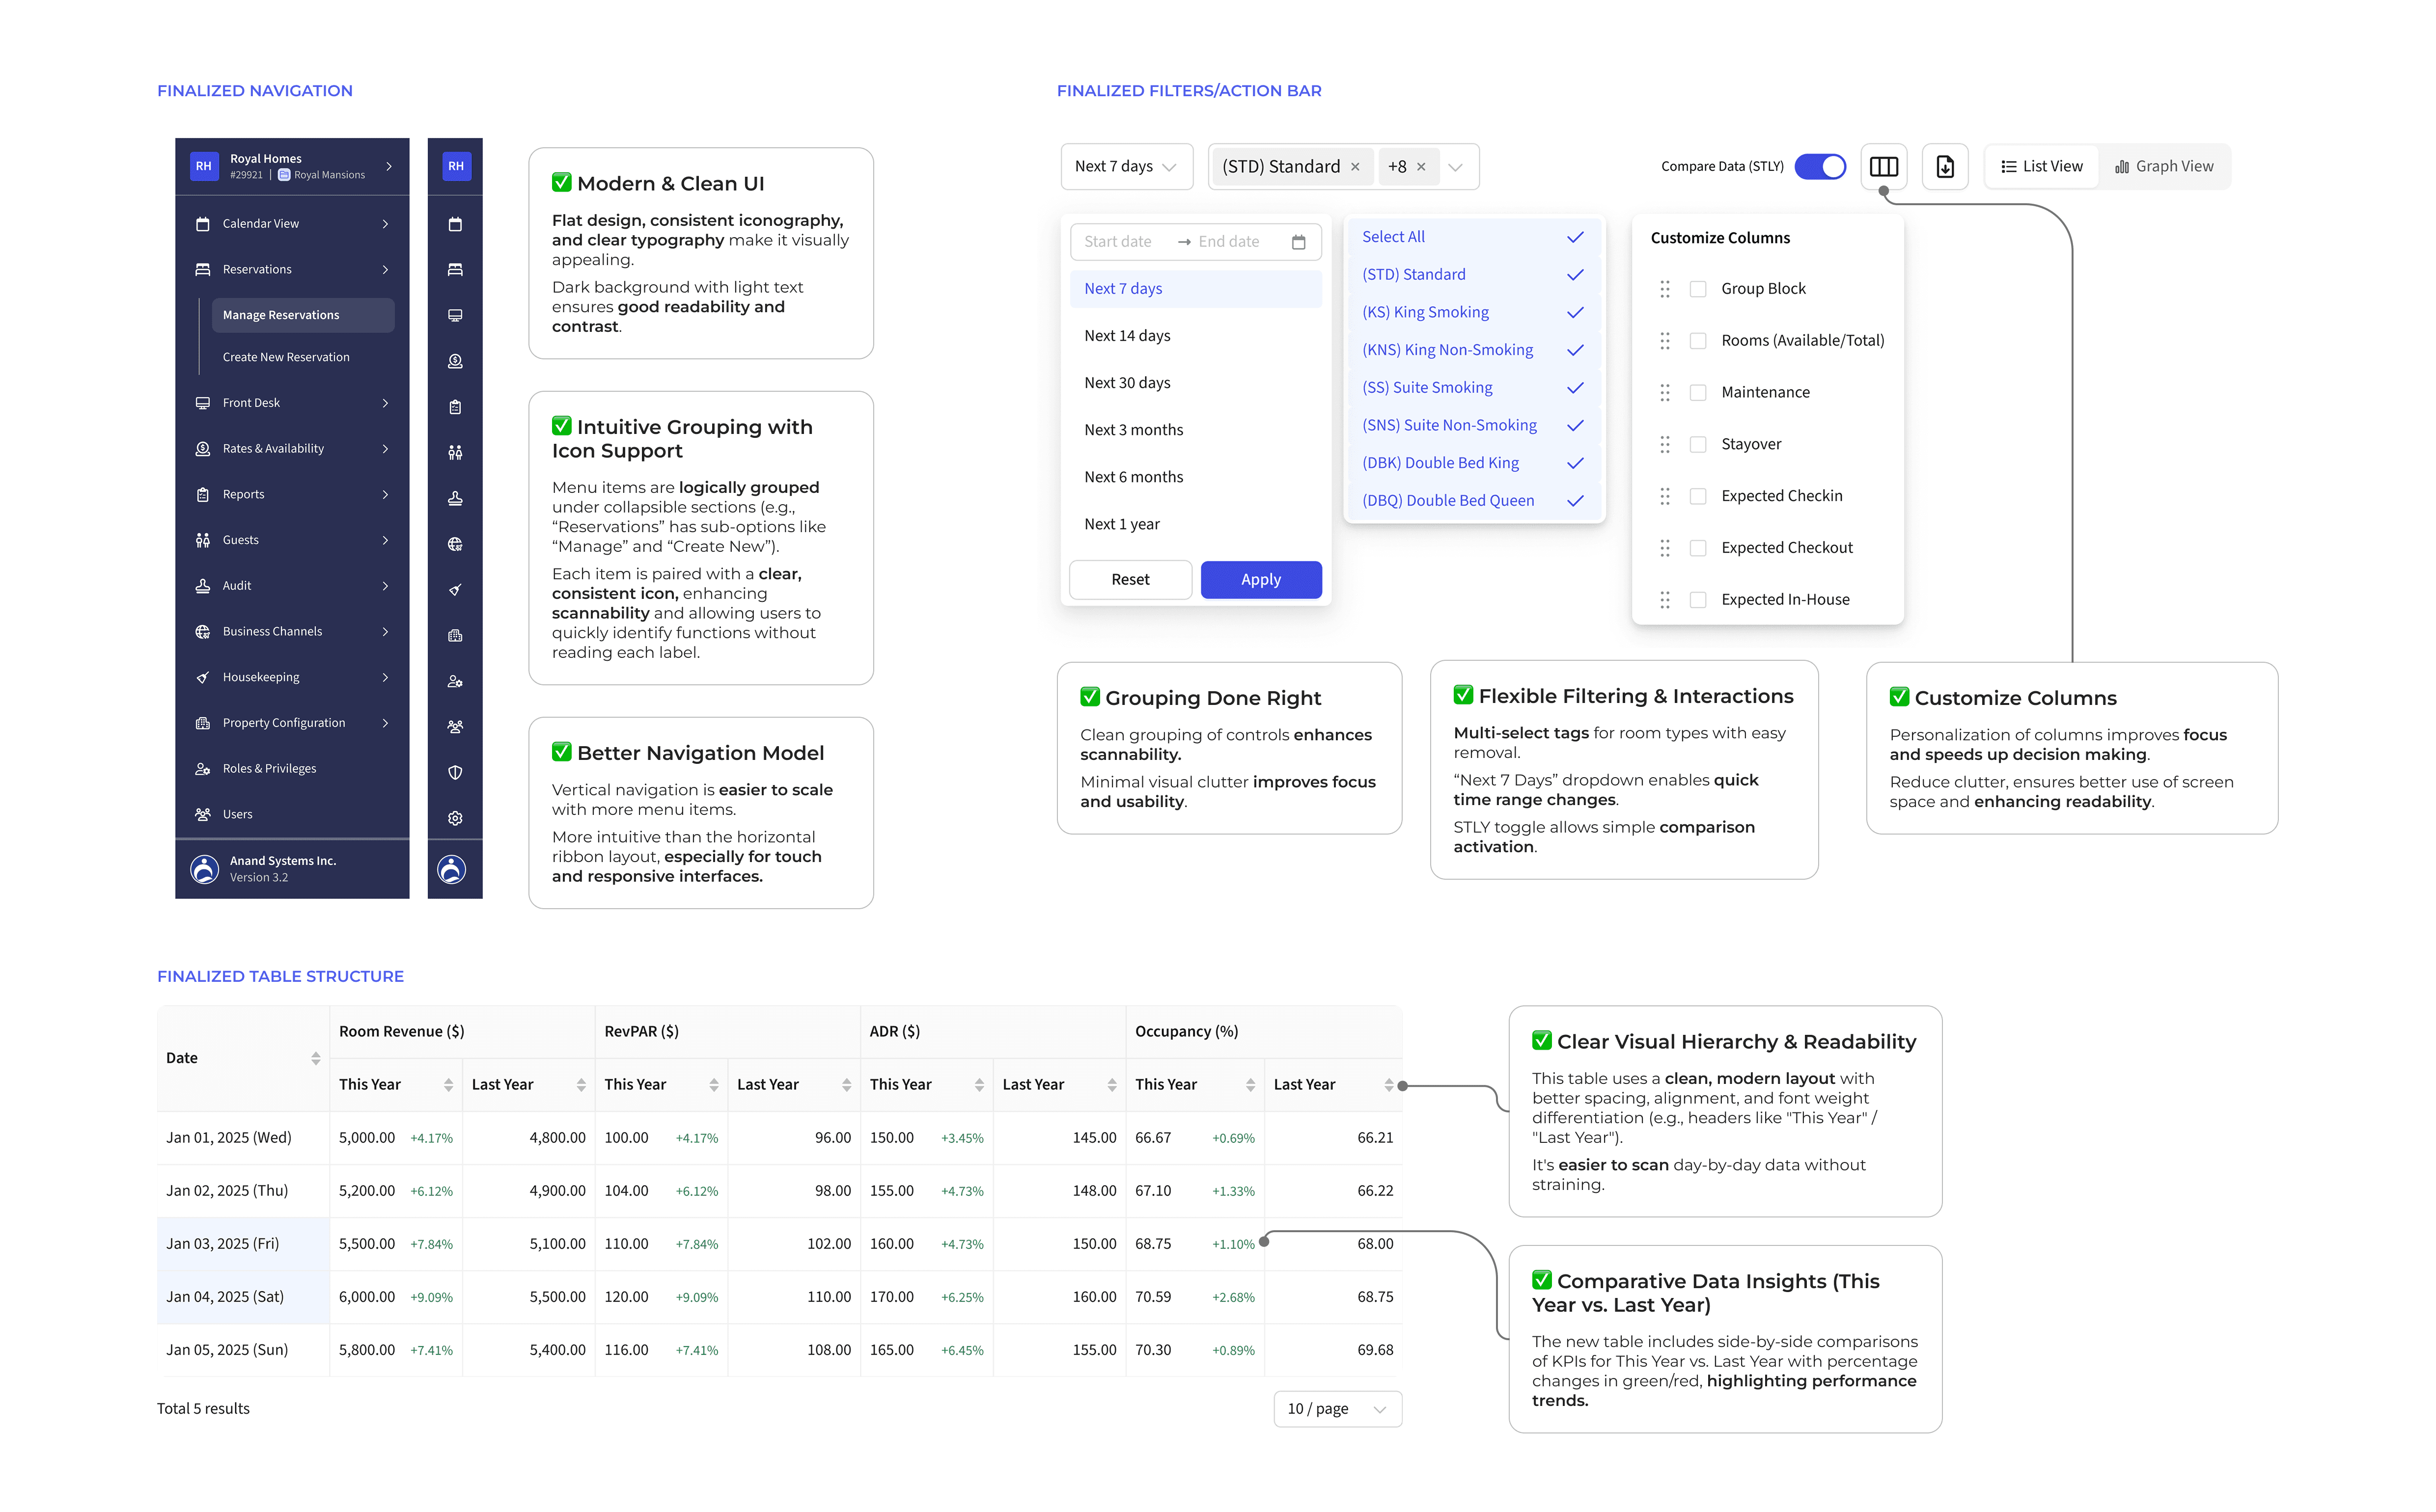
Task: Click shield icon in collapsed sidebar
Action: 455,772
